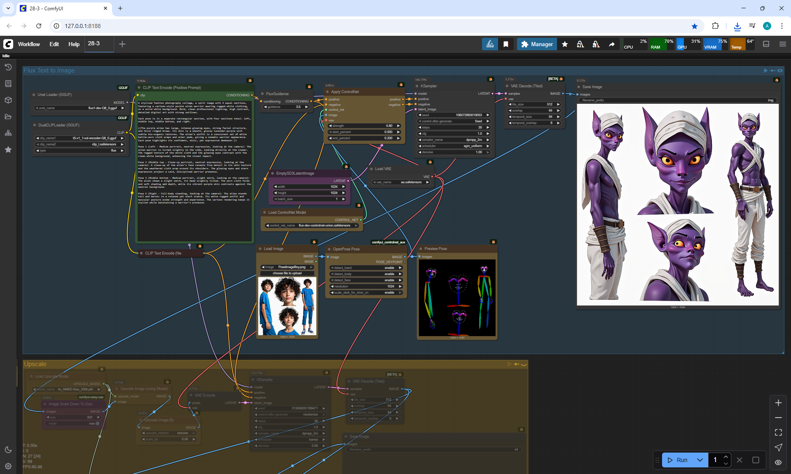The image size is (791, 474).
Task: Click choose file to upload button
Action: tap(287, 273)
